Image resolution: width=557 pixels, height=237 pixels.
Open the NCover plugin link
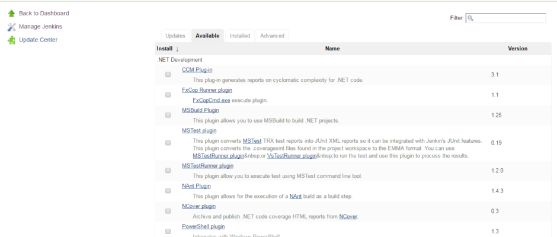point(199,206)
